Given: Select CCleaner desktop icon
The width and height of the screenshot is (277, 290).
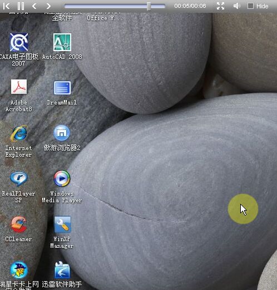Looking at the screenshot, I should (x=19, y=224).
